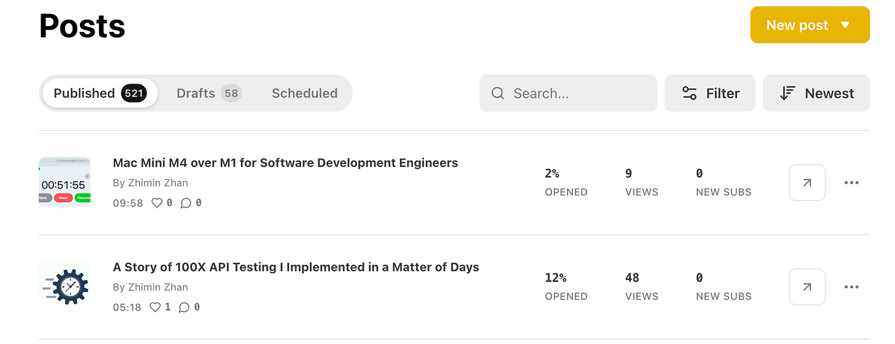Open Mac Mini M4 post via arrow icon

pyautogui.click(x=807, y=182)
